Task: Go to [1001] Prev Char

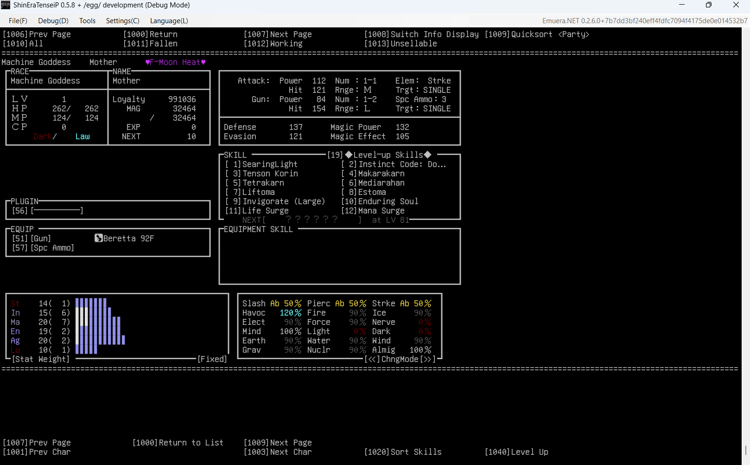Action: point(37,452)
